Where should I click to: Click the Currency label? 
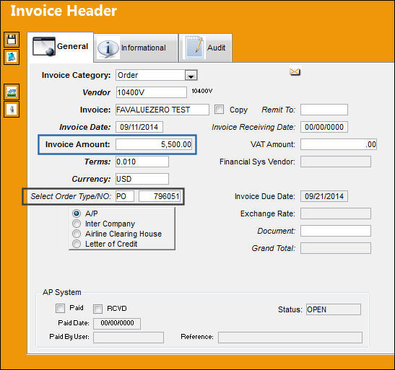91,179
